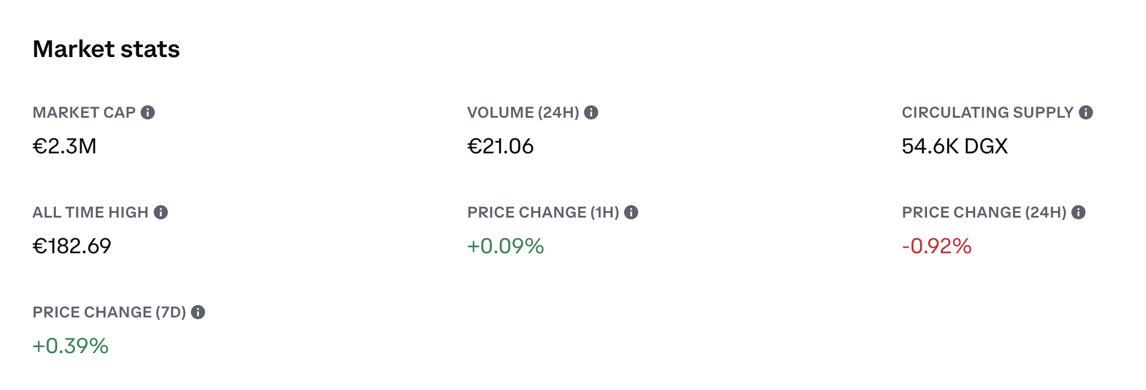
Task: Open the Price Change (24H) info icon
Action: tap(1079, 212)
